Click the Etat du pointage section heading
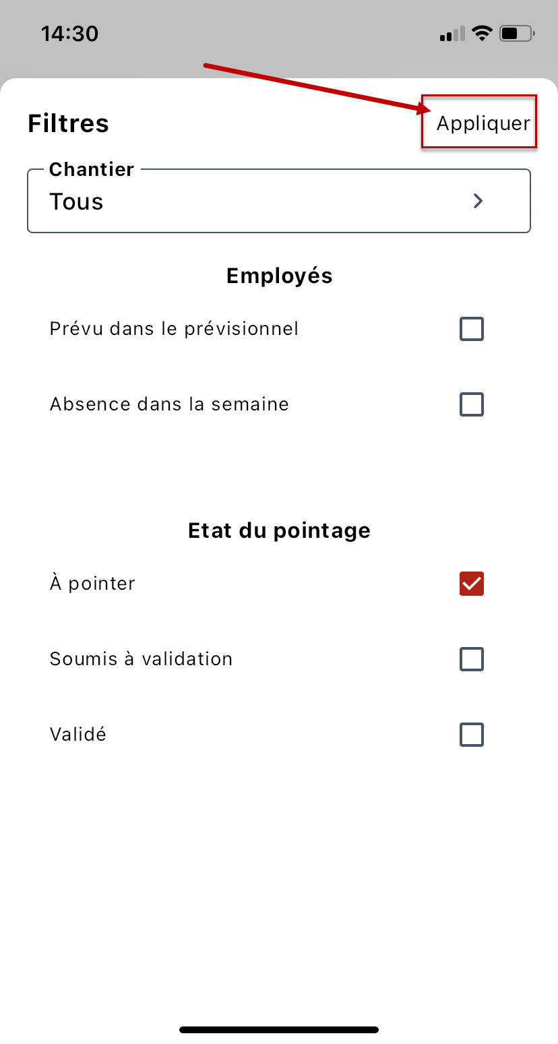The width and height of the screenshot is (558, 1044). tap(279, 530)
